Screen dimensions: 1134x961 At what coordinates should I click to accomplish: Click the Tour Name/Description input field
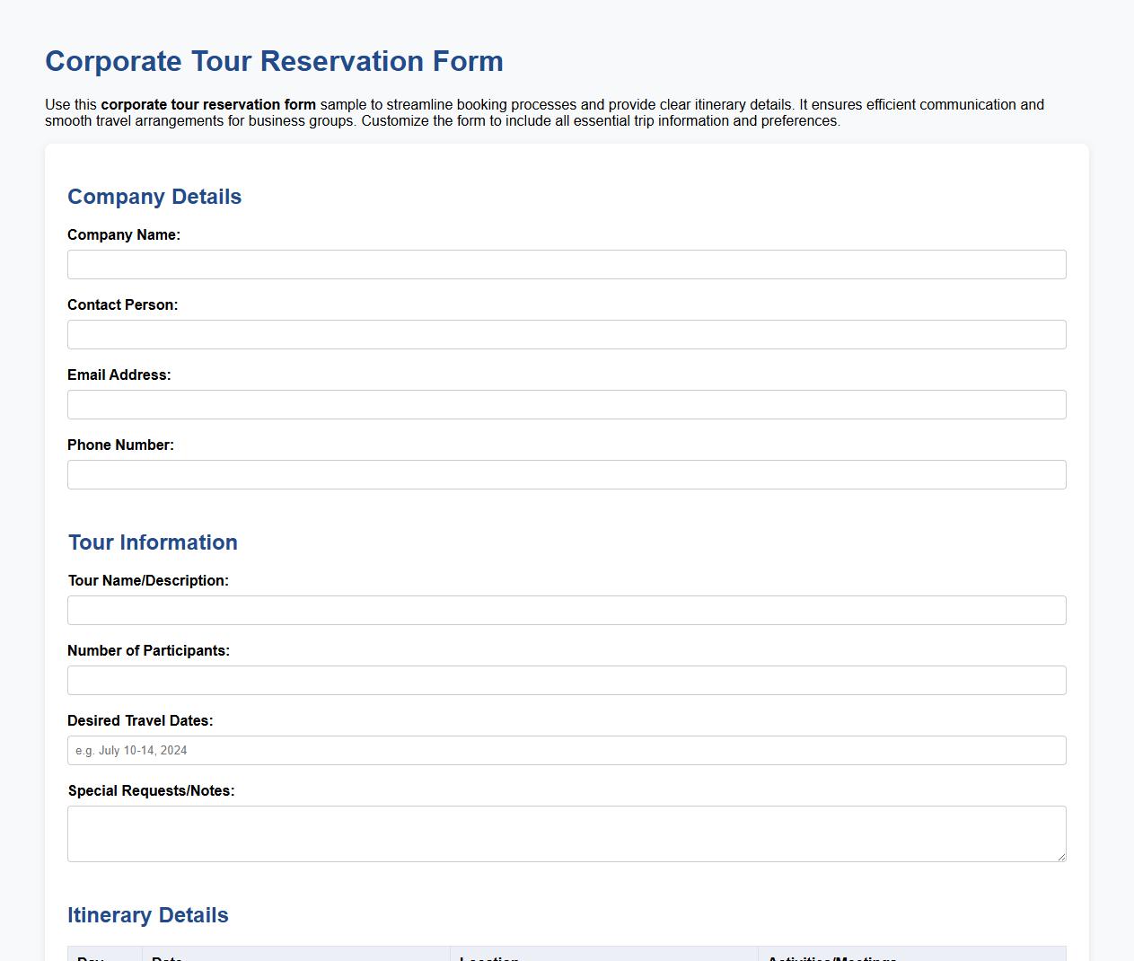[567, 610]
